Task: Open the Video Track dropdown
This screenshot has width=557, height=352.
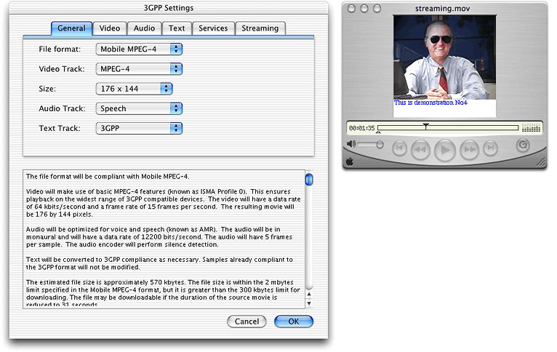Action: 139,69
